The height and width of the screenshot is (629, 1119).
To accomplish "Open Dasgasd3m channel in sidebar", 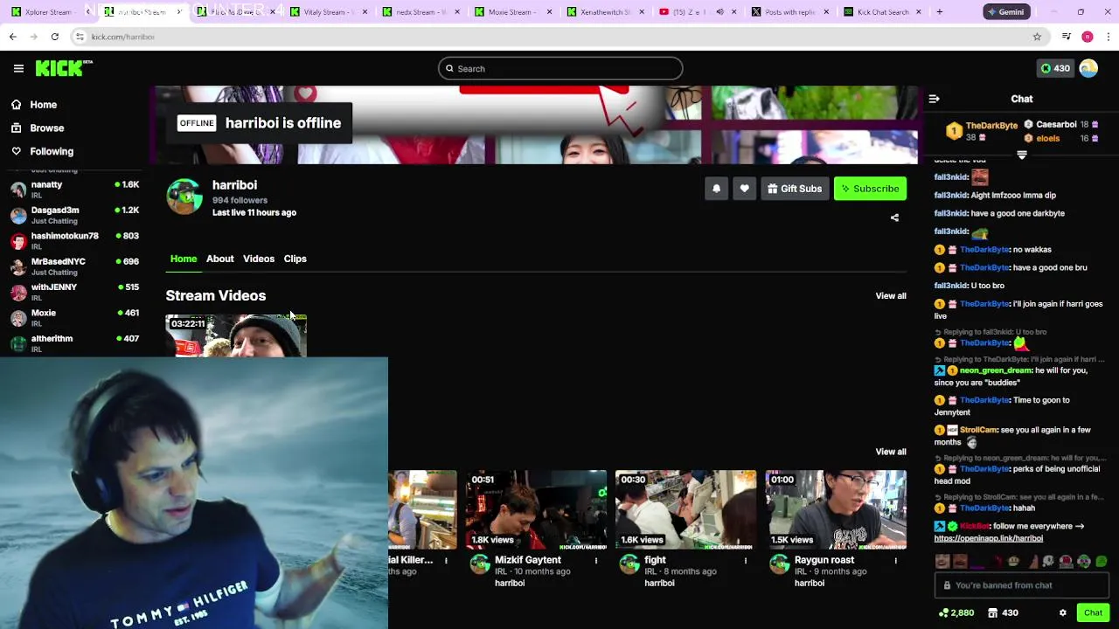I will pyautogui.click(x=74, y=215).
